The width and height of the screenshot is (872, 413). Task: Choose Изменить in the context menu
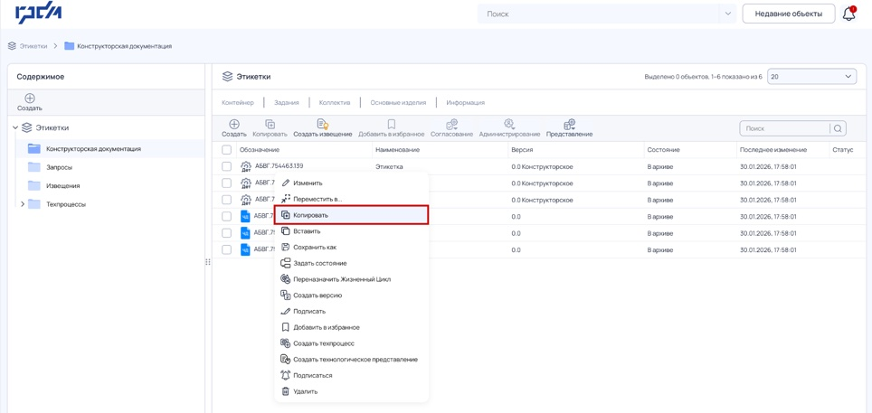(352, 183)
